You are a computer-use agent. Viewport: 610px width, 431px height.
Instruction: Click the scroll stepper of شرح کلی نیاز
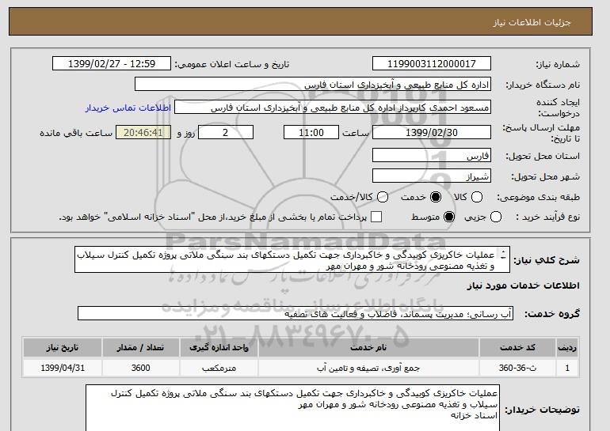click(x=503, y=255)
